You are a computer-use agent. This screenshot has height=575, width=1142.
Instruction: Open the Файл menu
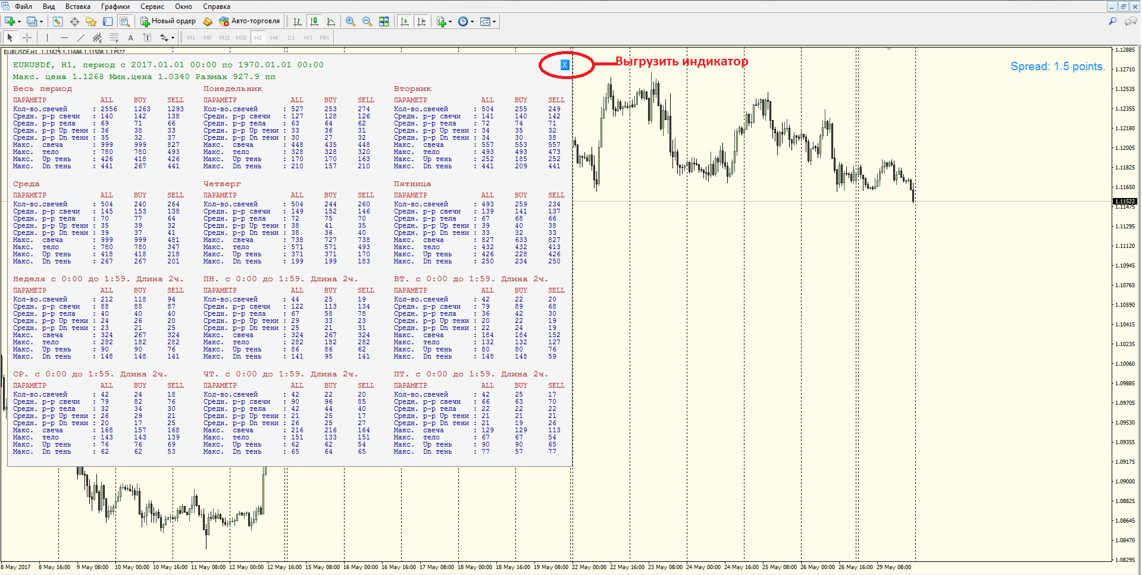(23, 7)
